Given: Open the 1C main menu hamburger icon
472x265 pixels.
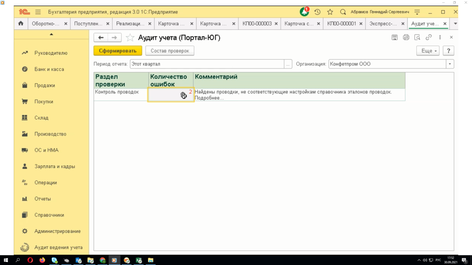Looking at the screenshot, I should pyautogui.click(x=38, y=12).
